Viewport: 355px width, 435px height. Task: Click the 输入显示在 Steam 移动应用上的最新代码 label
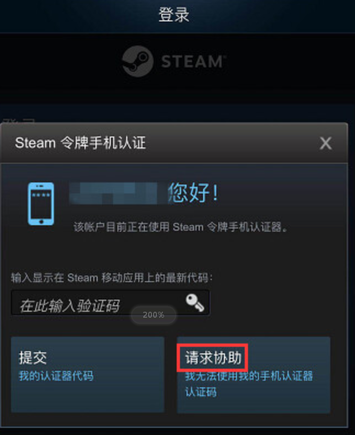tap(112, 277)
